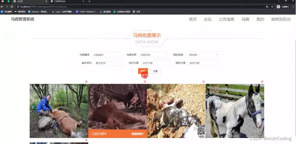Screen dimensions: 296x144
Task: Click the trash icon above the piebald horse card
Action: click(262, 82)
